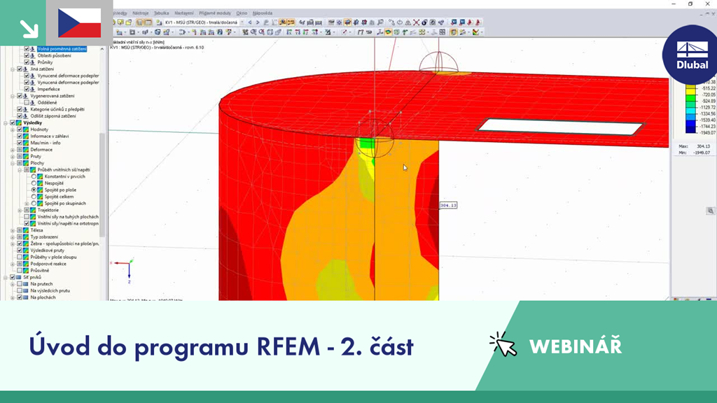Open the Přídavné moduly menu

pyautogui.click(x=215, y=13)
